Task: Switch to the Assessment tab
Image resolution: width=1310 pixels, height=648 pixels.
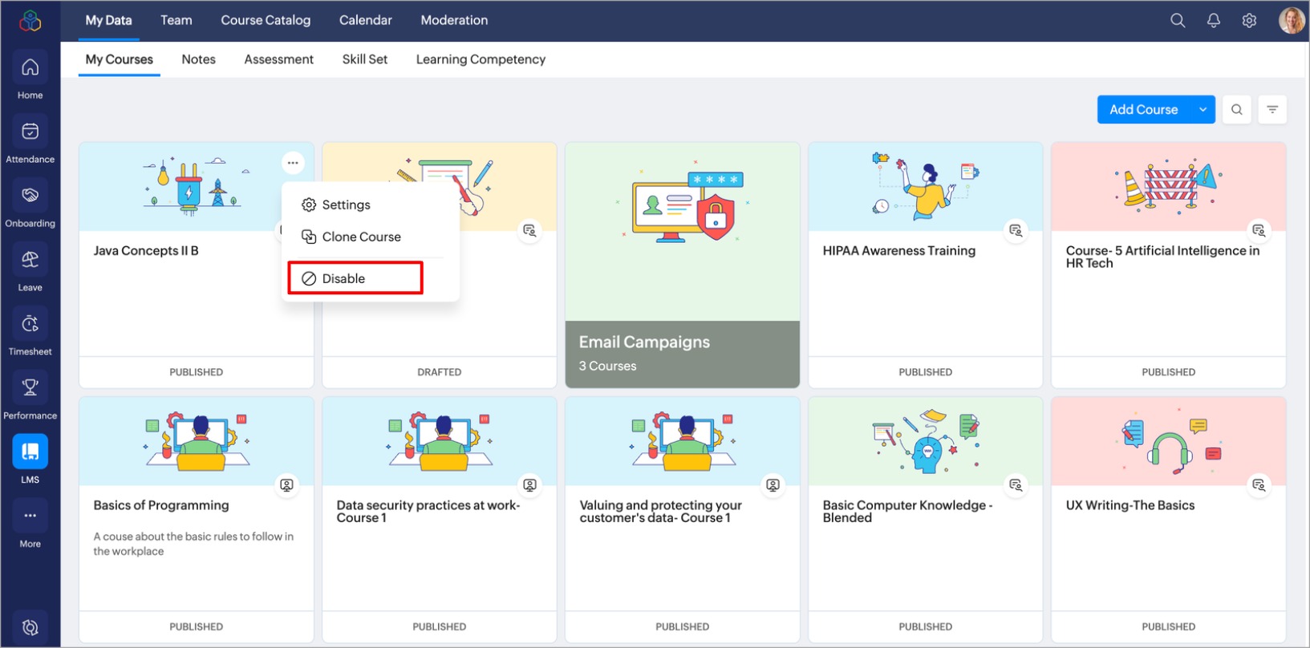Action: pos(278,59)
